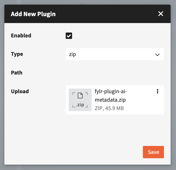Image resolution: width=176 pixels, height=170 pixels.
Task: Select the .zip file thumbnail preview
Action: pyautogui.click(x=80, y=100)
